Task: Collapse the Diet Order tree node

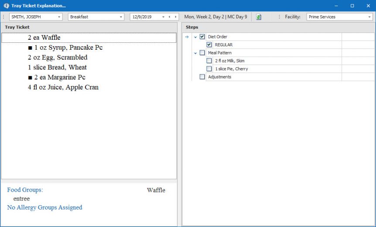Action: tap(195, 37)
